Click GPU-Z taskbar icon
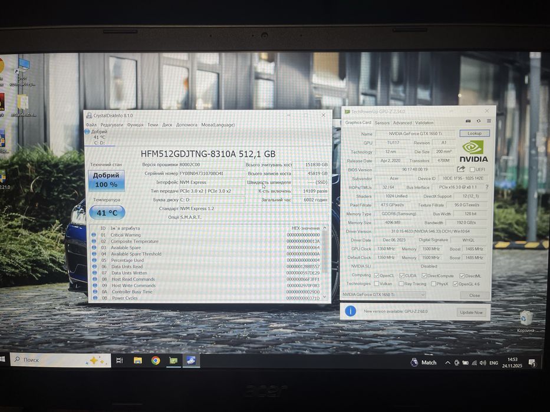550x412 pixels. tap(173, 360)
